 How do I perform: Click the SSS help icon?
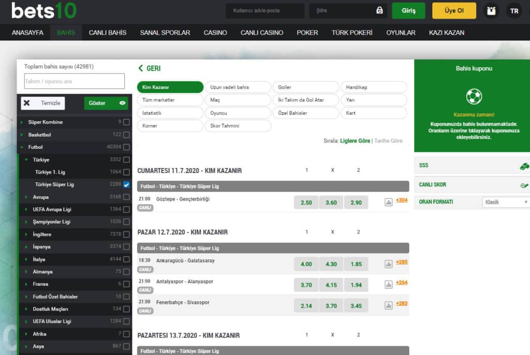[524, 166]
